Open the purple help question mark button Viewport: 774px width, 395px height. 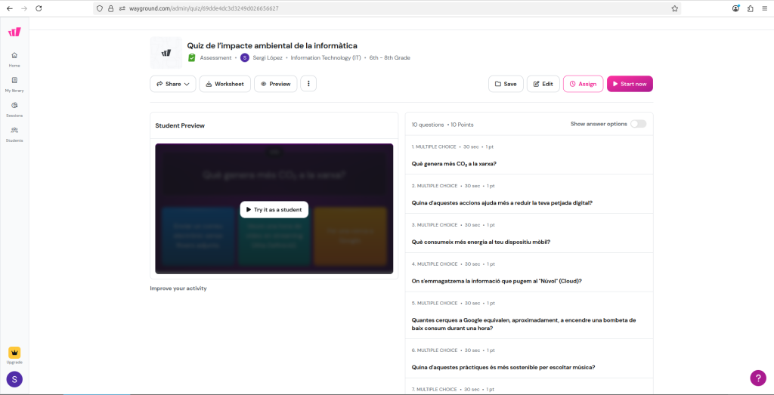(757, 378)
